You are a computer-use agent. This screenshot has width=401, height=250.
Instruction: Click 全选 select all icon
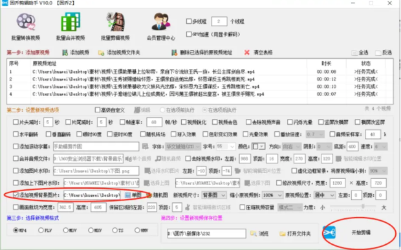pyautogui.click(x=354, y=53)
